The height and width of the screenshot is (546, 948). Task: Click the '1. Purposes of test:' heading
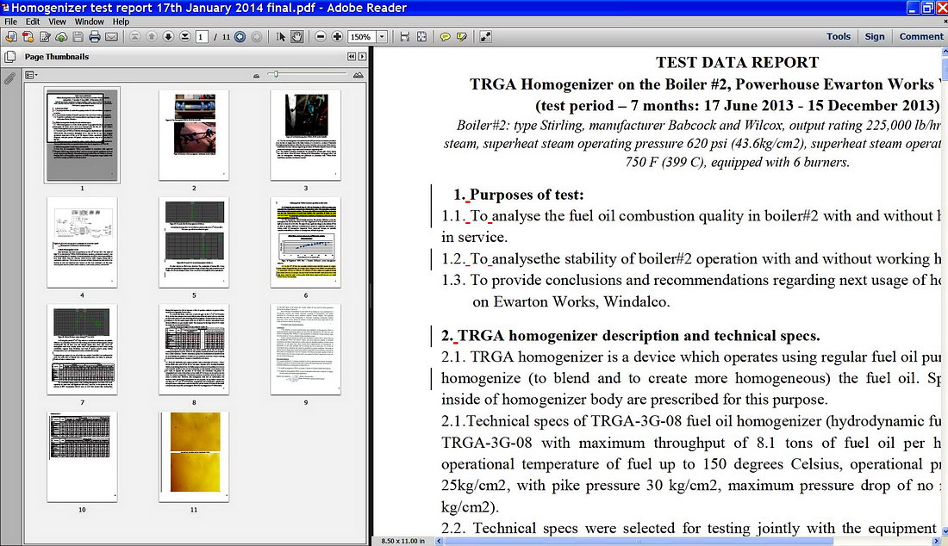(x=519, y=195)
